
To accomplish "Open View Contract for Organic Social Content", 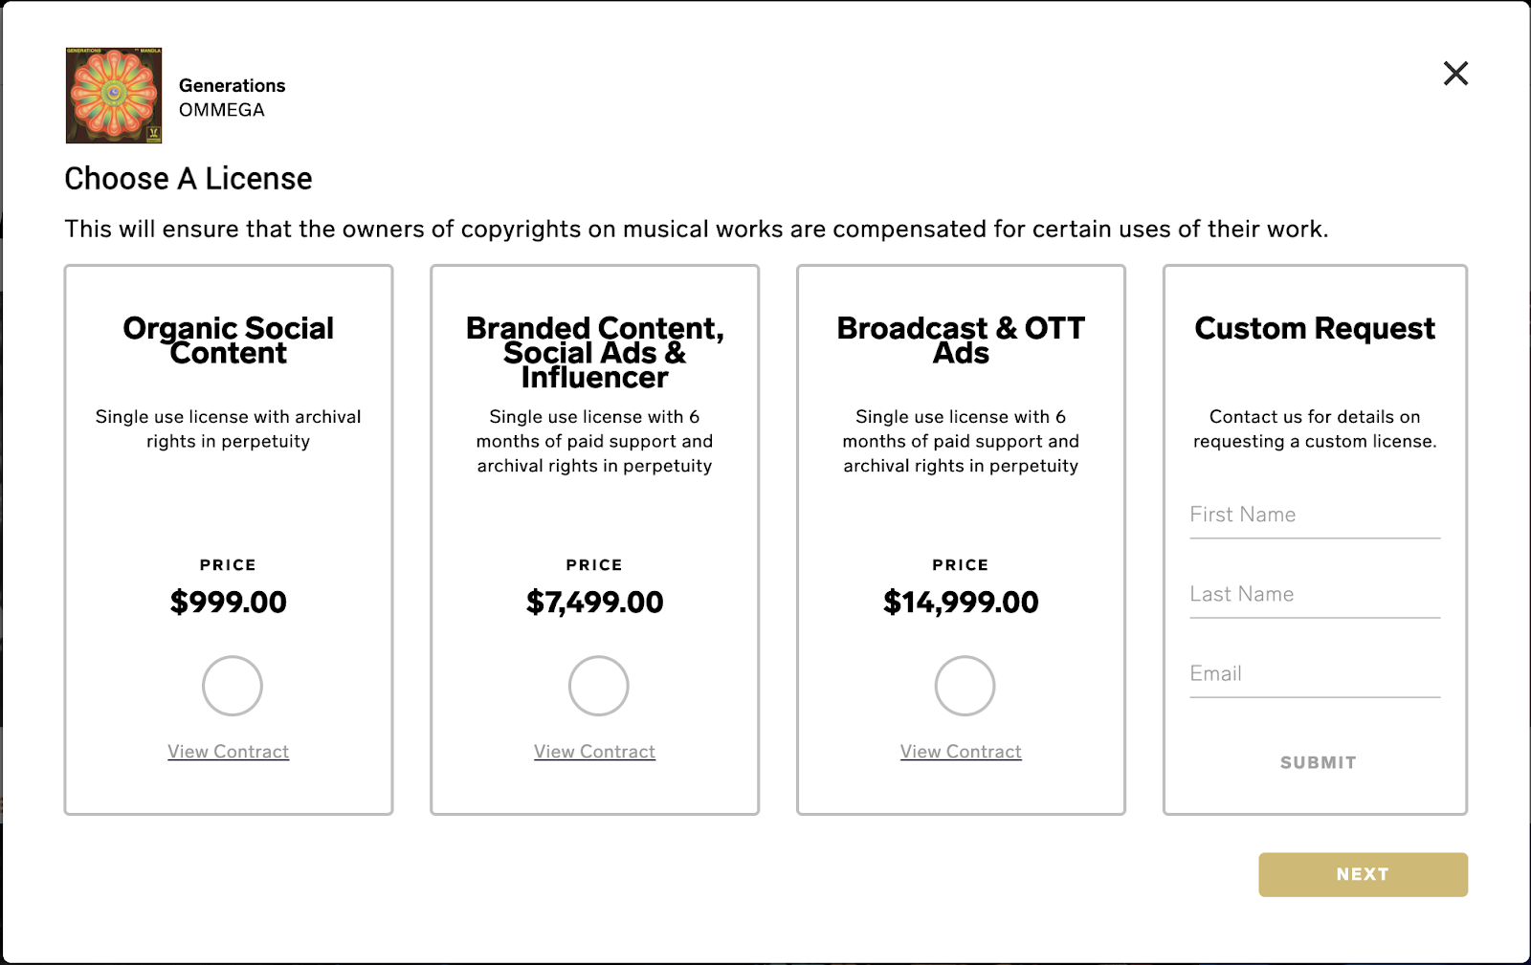I will pyautogui.click(x=229, y=752).
